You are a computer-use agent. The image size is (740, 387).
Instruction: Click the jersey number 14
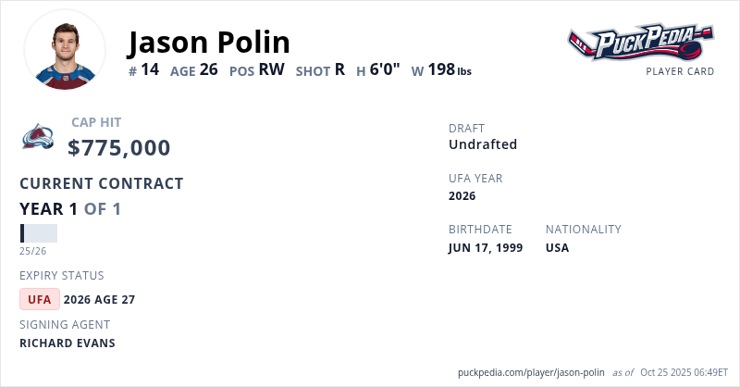[151, 69]
